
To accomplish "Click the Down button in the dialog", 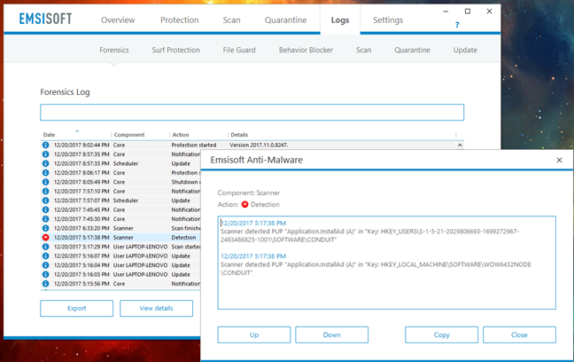I will (x=331, y=334).
